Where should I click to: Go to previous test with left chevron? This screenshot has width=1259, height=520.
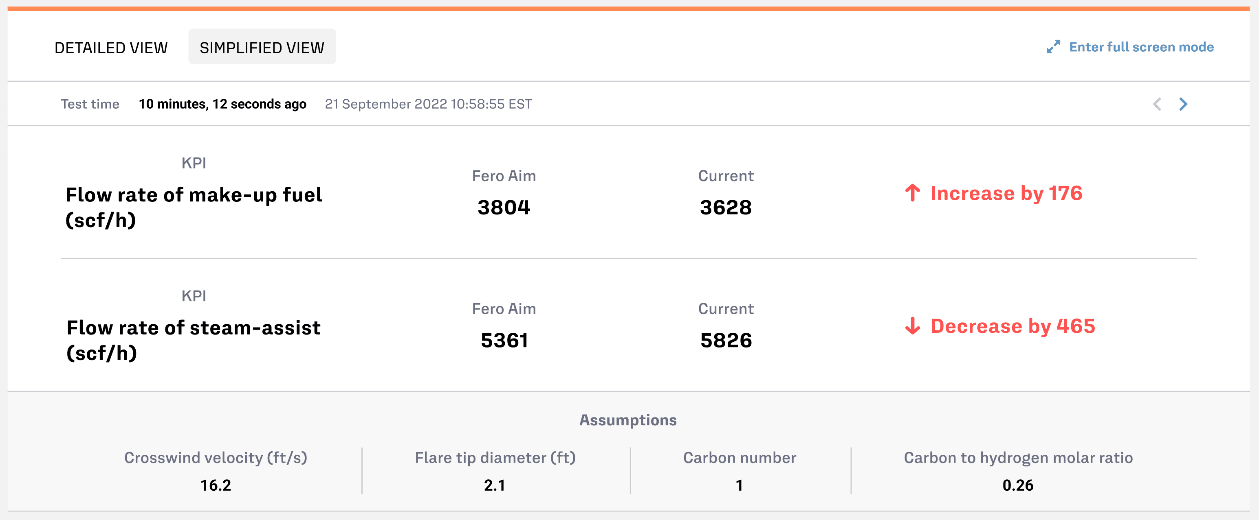pos(1157,104)
